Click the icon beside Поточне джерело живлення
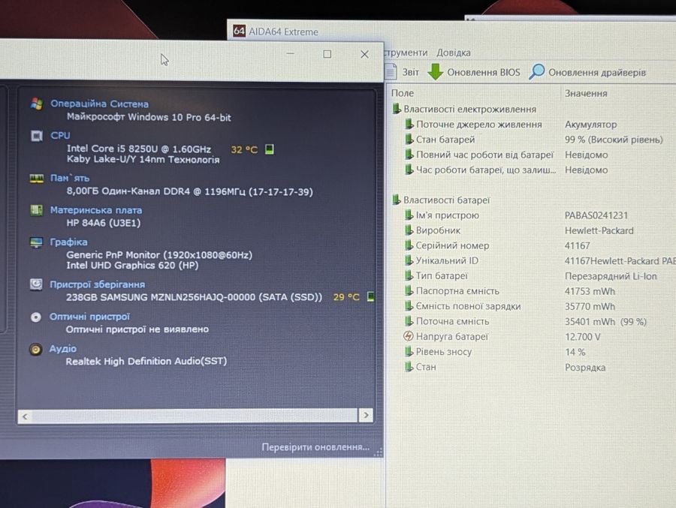 click(409, 125)
